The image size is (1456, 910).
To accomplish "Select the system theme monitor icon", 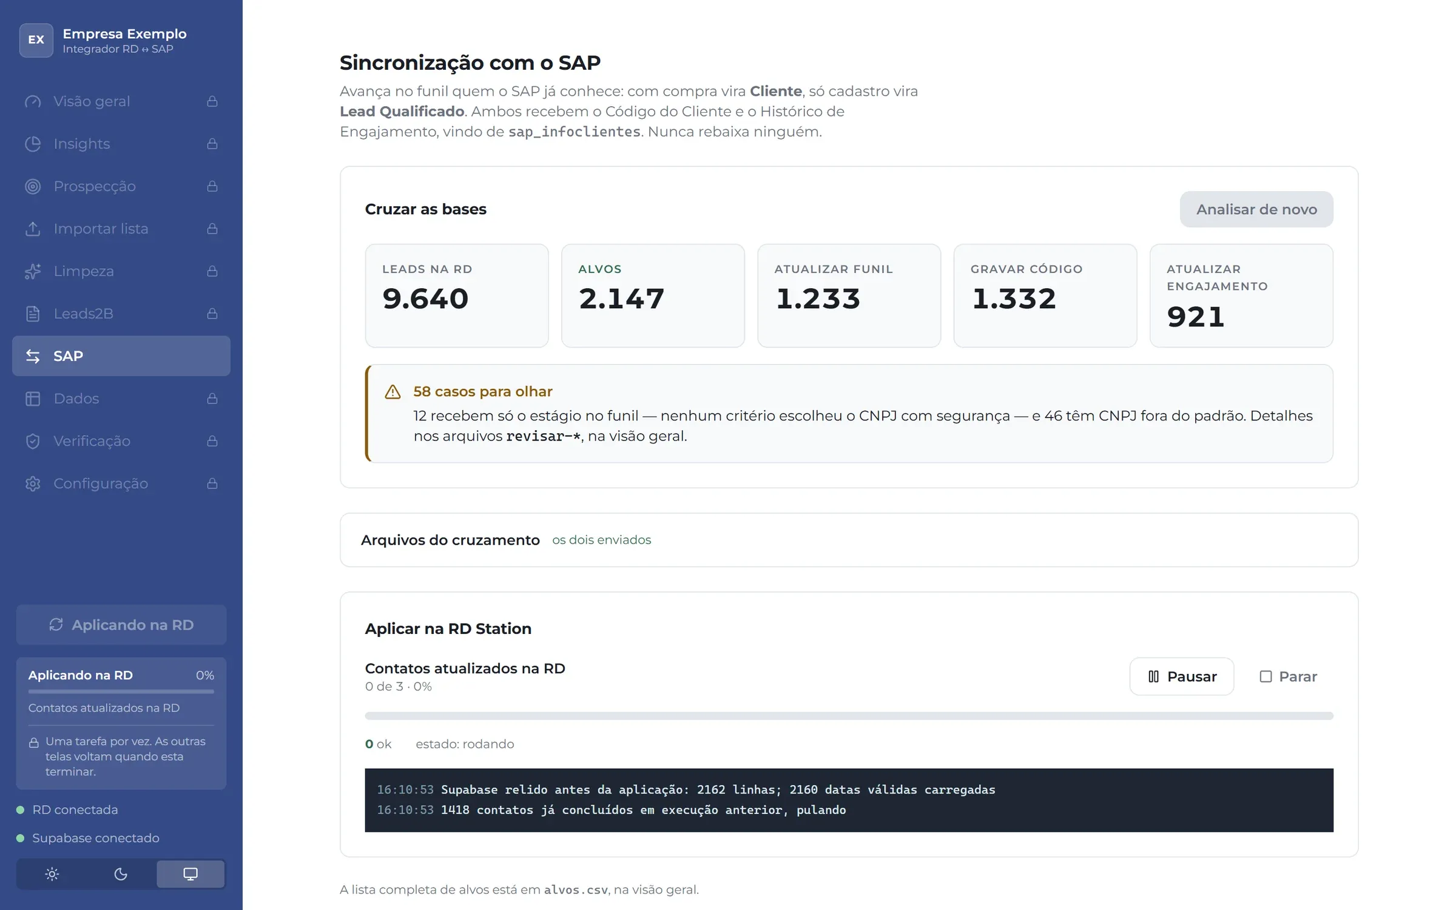I will tap(190, 874).
